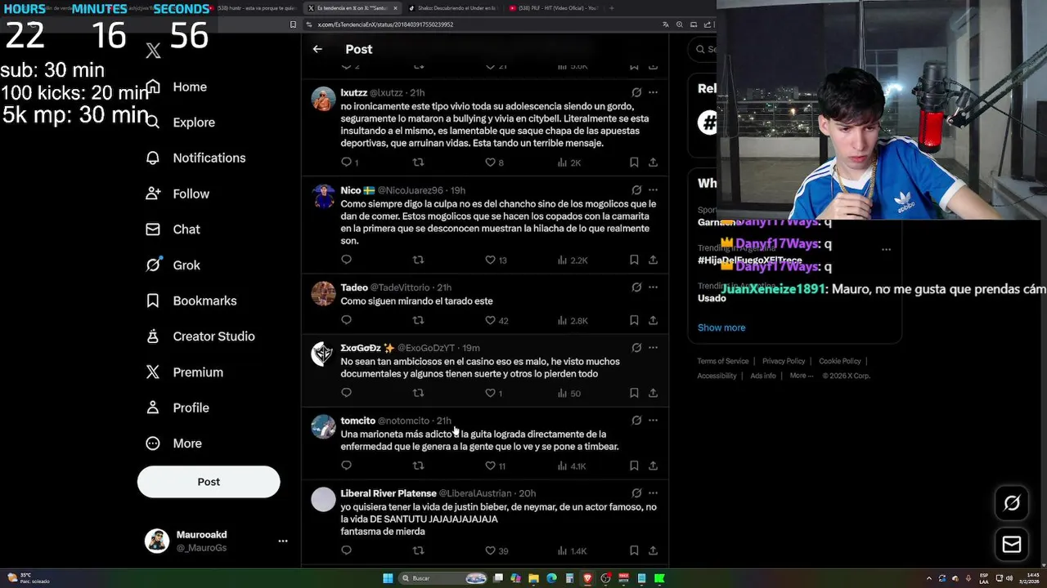Open the more options menu on tomcito's post
This screenshot has height=588, width=1047.
pos(653,420)
